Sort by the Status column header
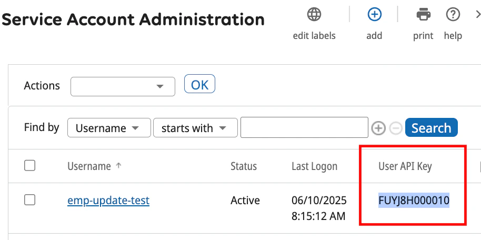 pos(244,166)
